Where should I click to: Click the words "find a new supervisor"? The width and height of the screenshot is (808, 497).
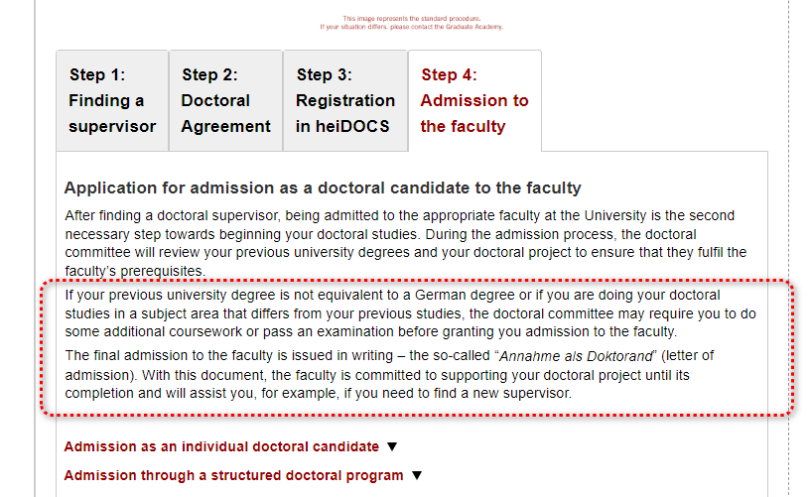[x=521, y=394]
